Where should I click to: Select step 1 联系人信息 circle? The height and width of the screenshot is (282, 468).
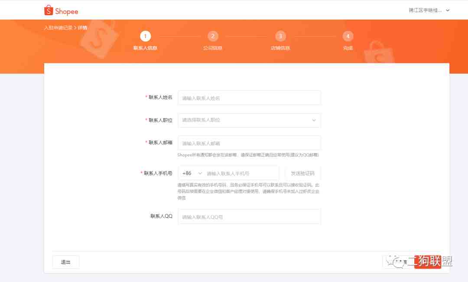[x=145, y=36]
